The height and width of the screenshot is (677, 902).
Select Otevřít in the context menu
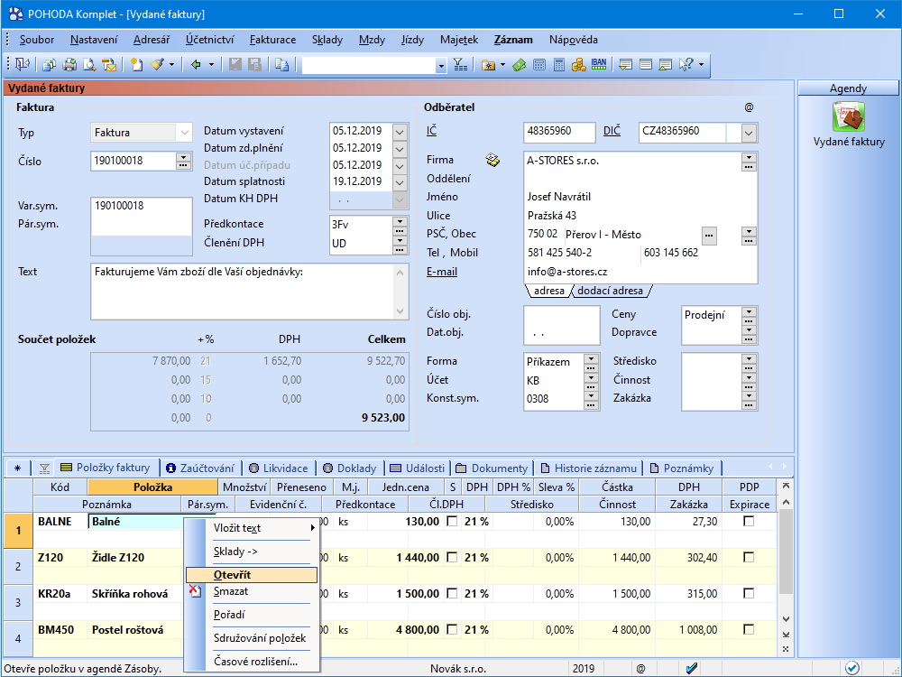point(252,574)
